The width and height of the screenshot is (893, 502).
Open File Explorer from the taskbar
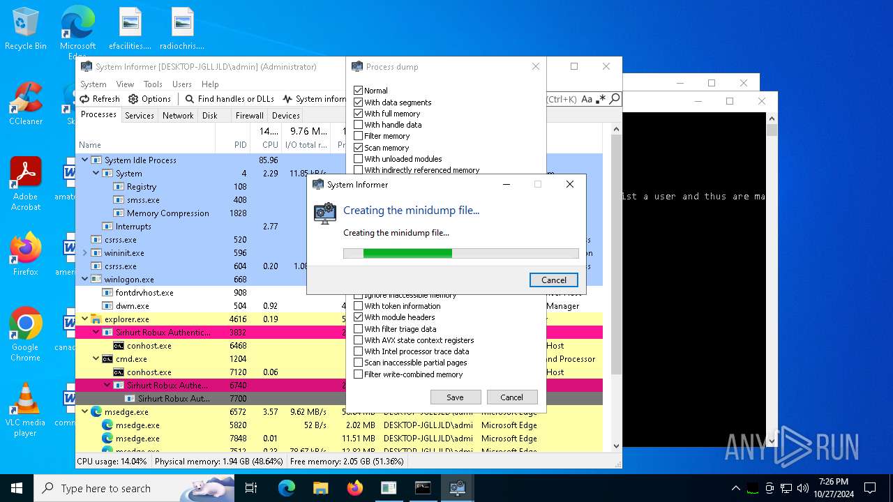pyautogui.click(x=320, y=488)
